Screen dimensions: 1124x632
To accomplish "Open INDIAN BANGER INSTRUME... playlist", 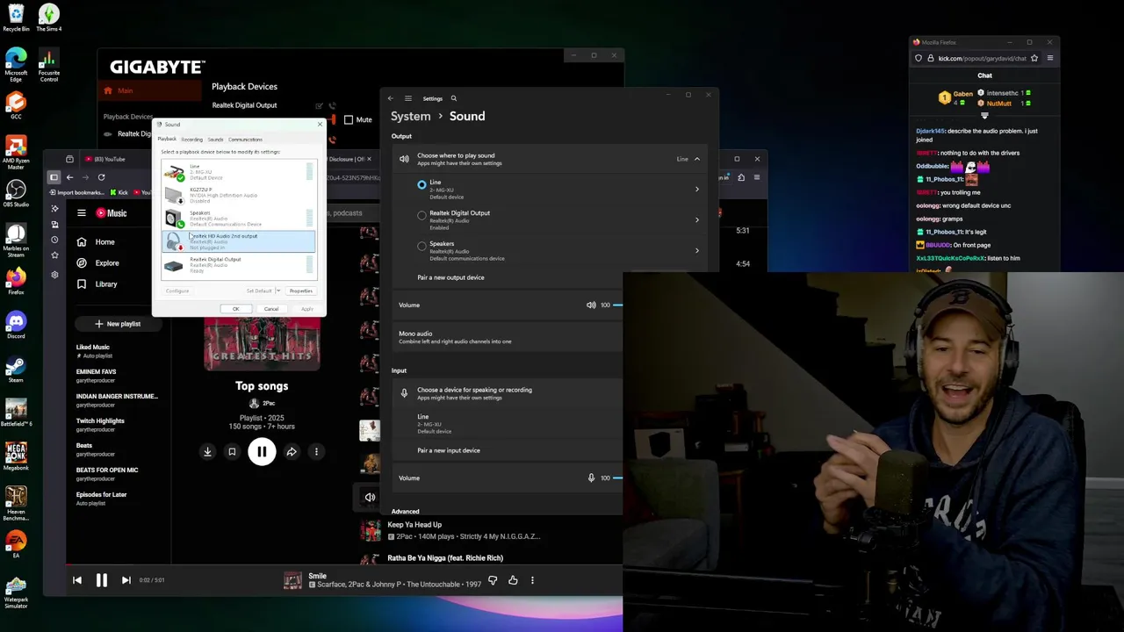I will (117, 399).
